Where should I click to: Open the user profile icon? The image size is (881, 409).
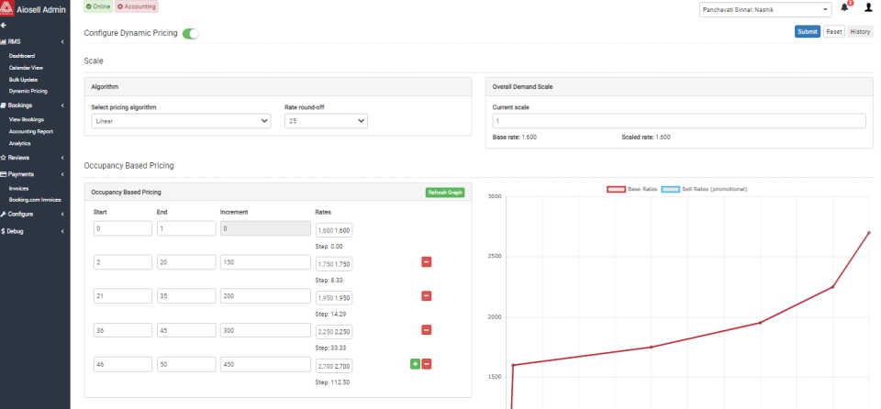click(868, 8)
